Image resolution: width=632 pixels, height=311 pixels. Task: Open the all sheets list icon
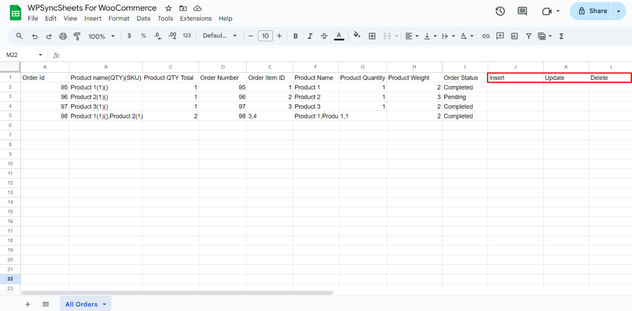[x=46, y=304]
